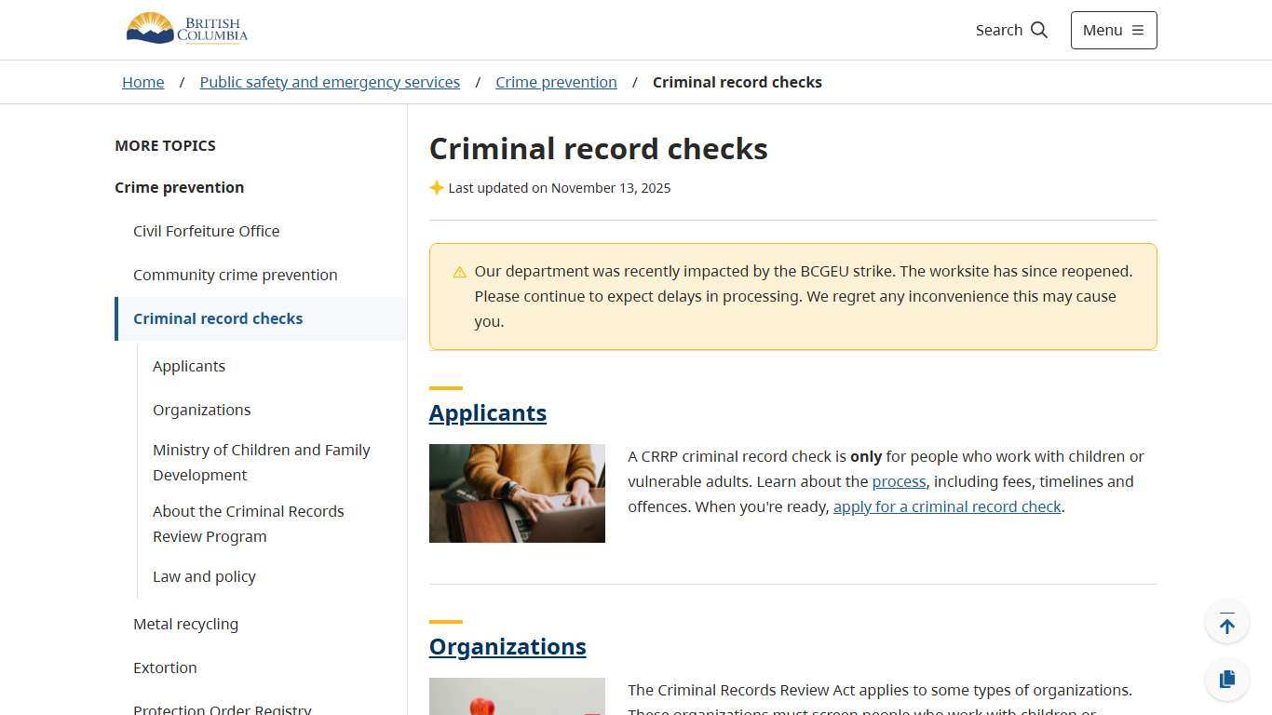Open Applicants from the sidebar menu

click(189, 366)
